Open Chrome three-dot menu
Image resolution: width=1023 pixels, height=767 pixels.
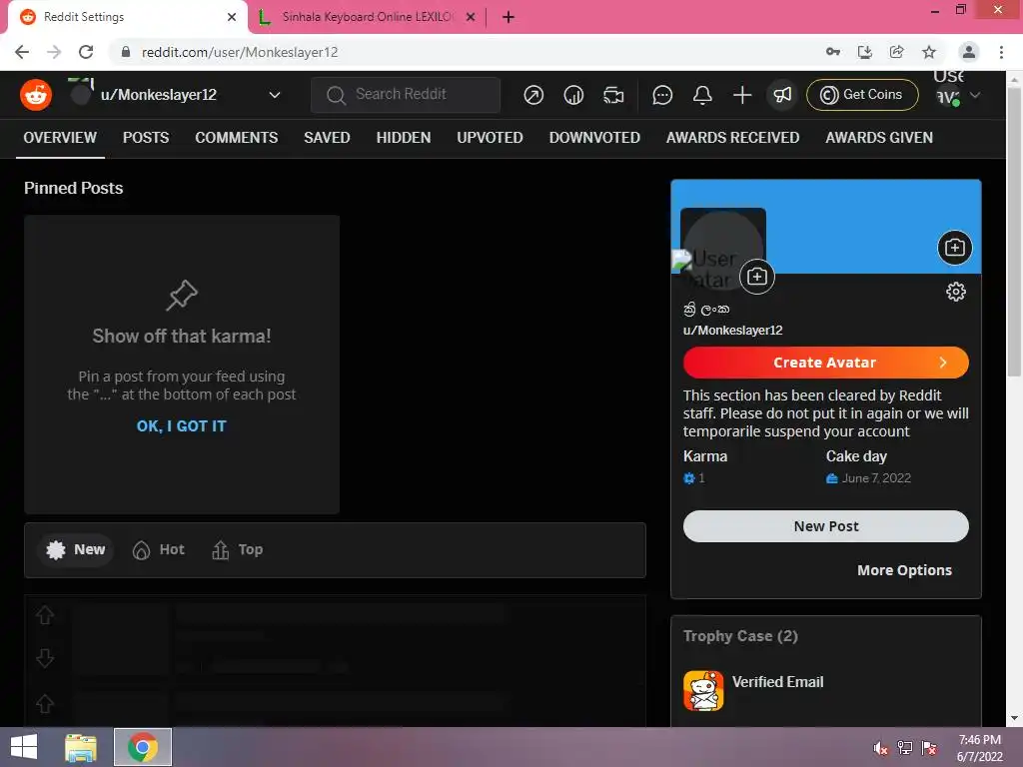point(1001,52)
